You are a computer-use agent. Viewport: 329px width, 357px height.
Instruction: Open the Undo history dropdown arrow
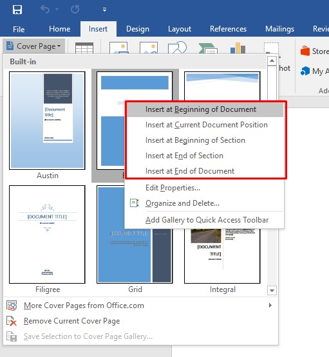[x=57, y=10]
